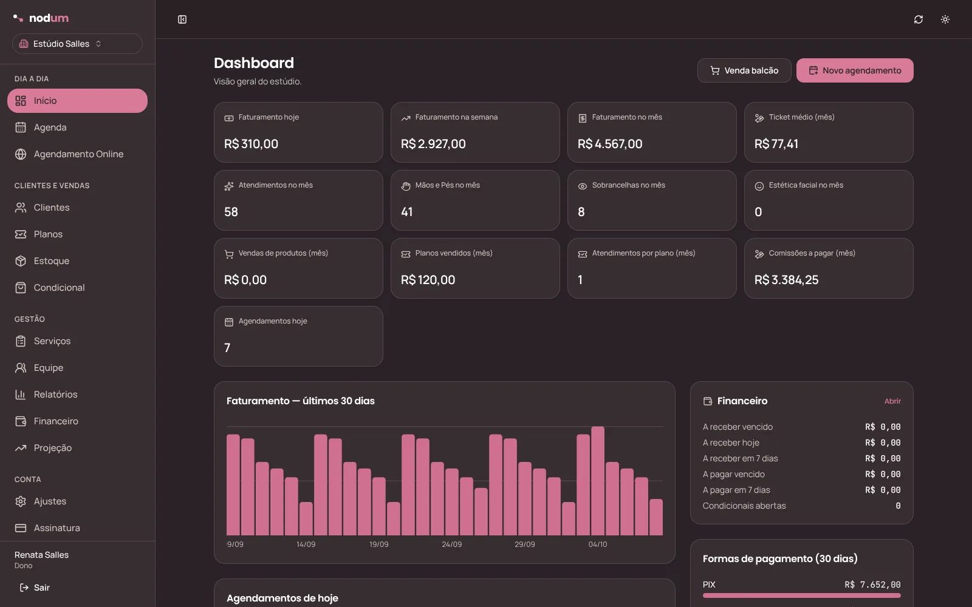
Task: Click the Mãos e Pés no mês card
Action: [475, 200]
